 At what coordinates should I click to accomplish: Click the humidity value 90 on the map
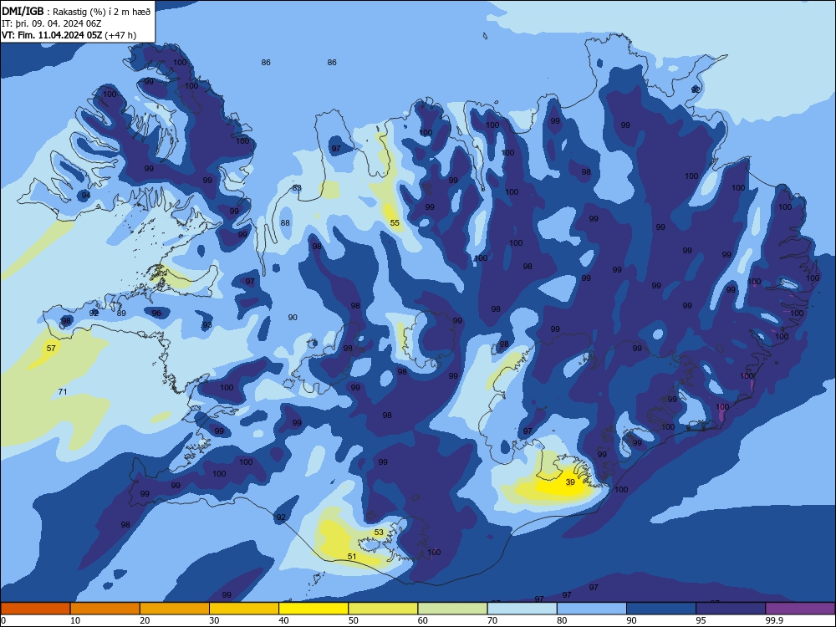293,317
